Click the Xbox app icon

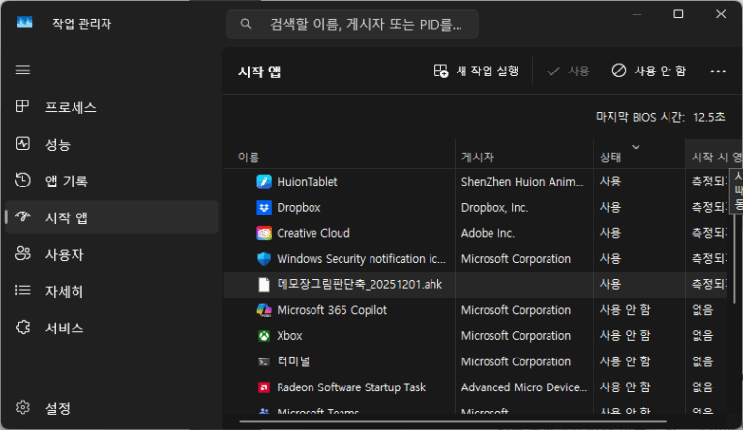pyautogui.click(x=263, y=336)
